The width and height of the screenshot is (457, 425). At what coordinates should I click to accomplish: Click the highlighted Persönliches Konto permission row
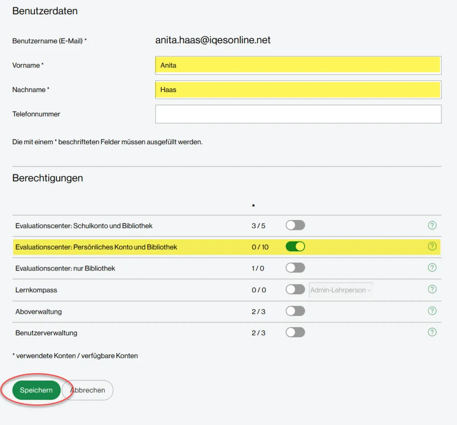point(134,246)
